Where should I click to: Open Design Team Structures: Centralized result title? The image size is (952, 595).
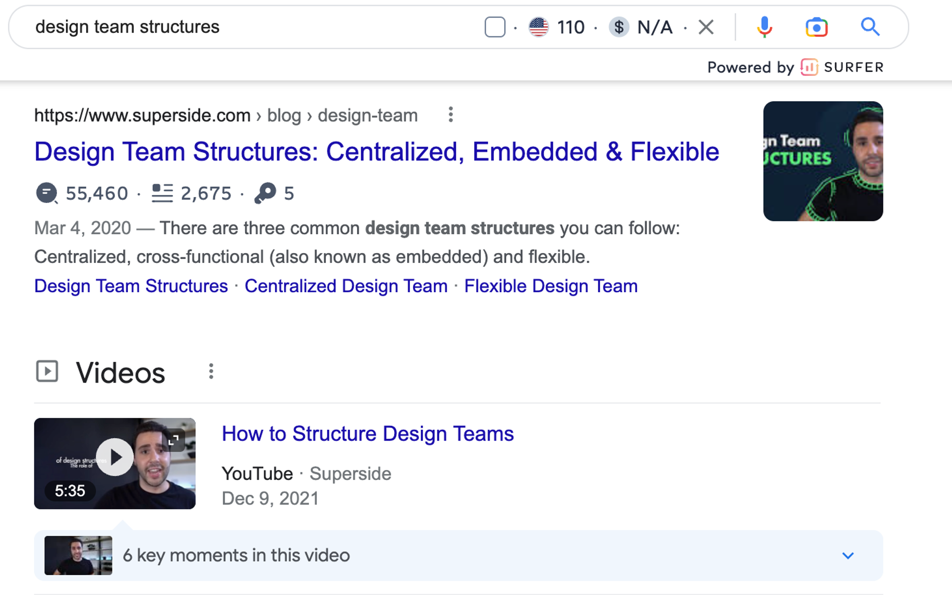tap(376, 152)
